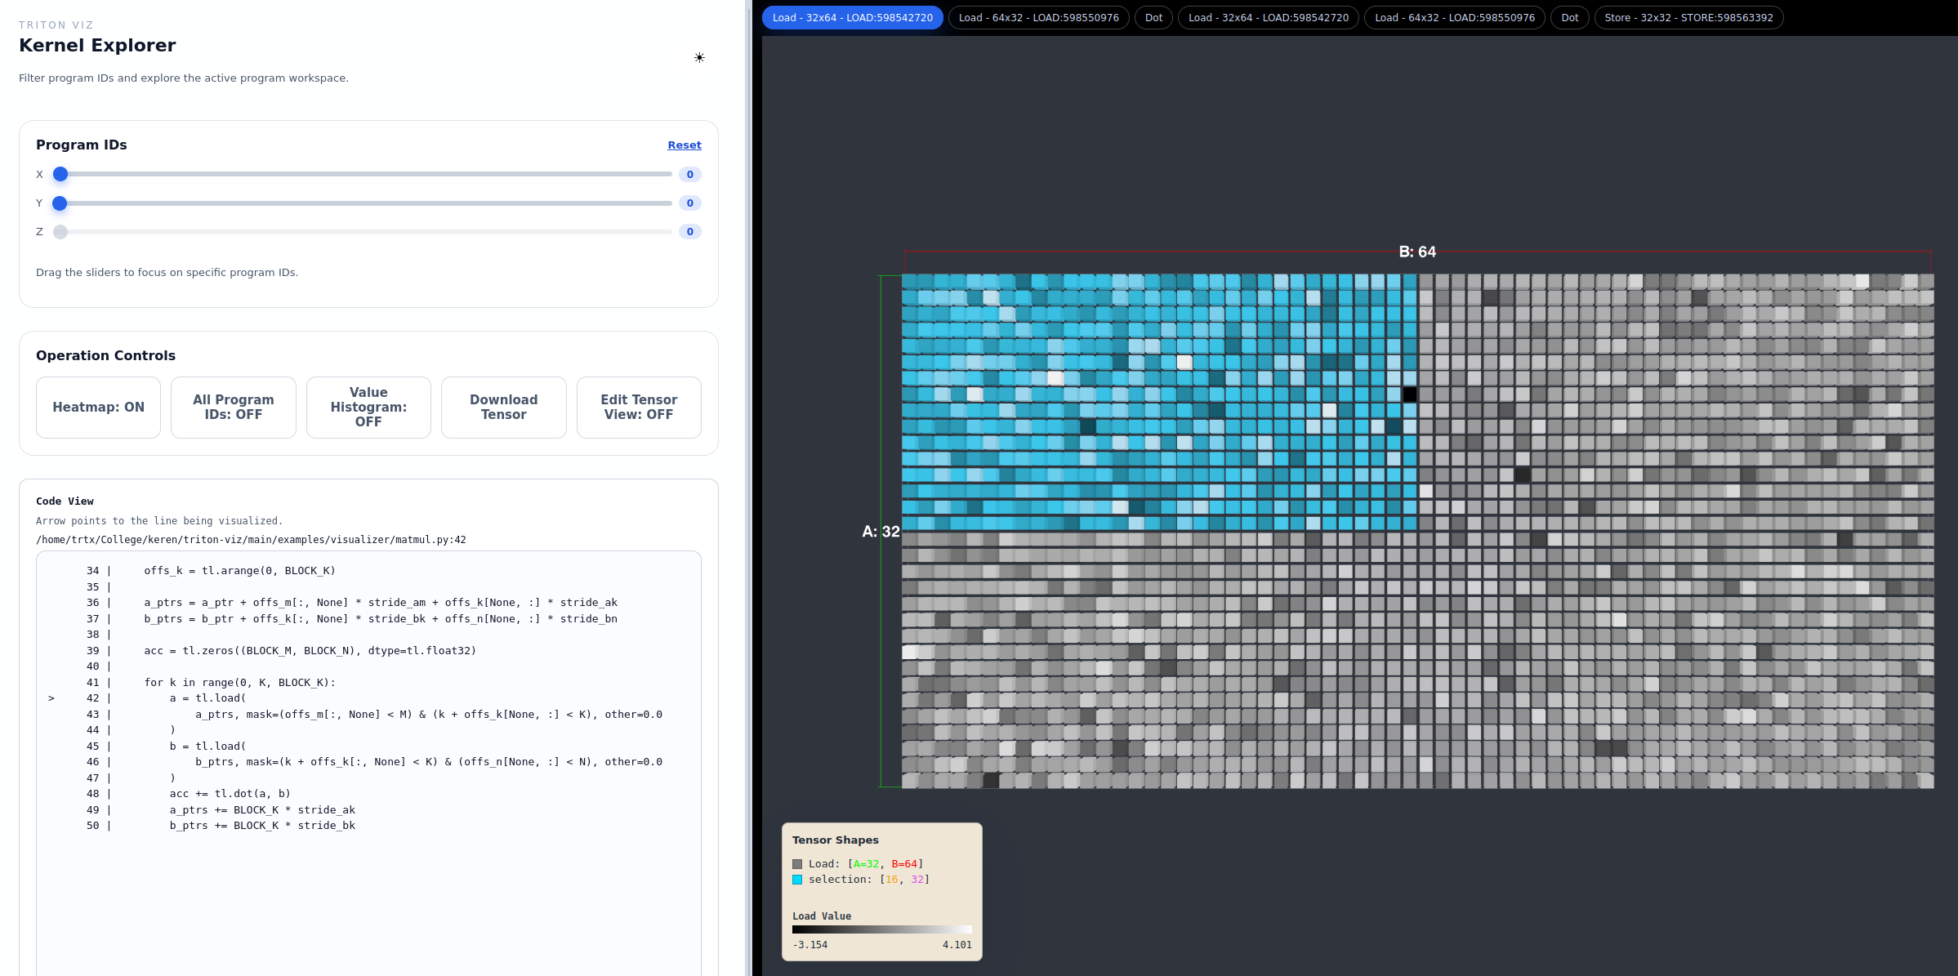This screenshot has width=1958, height=976.
Task: Turn off the Heatmap toggle
Action: (98, 407)
